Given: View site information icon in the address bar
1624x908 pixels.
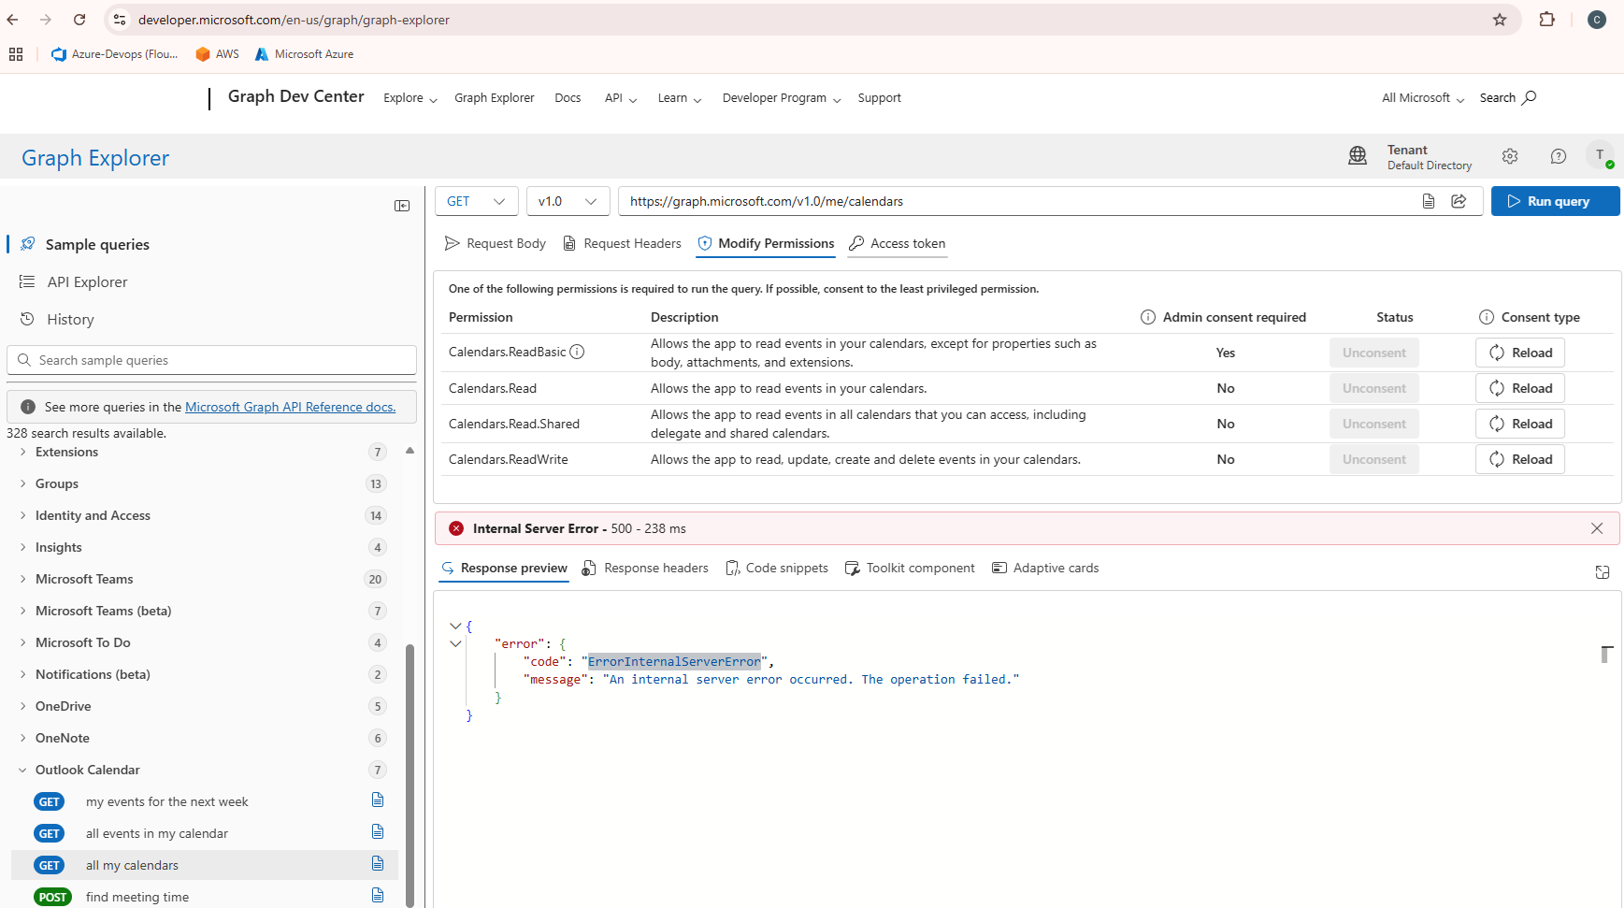Looking at the screenshot, I should pos(120,20).
